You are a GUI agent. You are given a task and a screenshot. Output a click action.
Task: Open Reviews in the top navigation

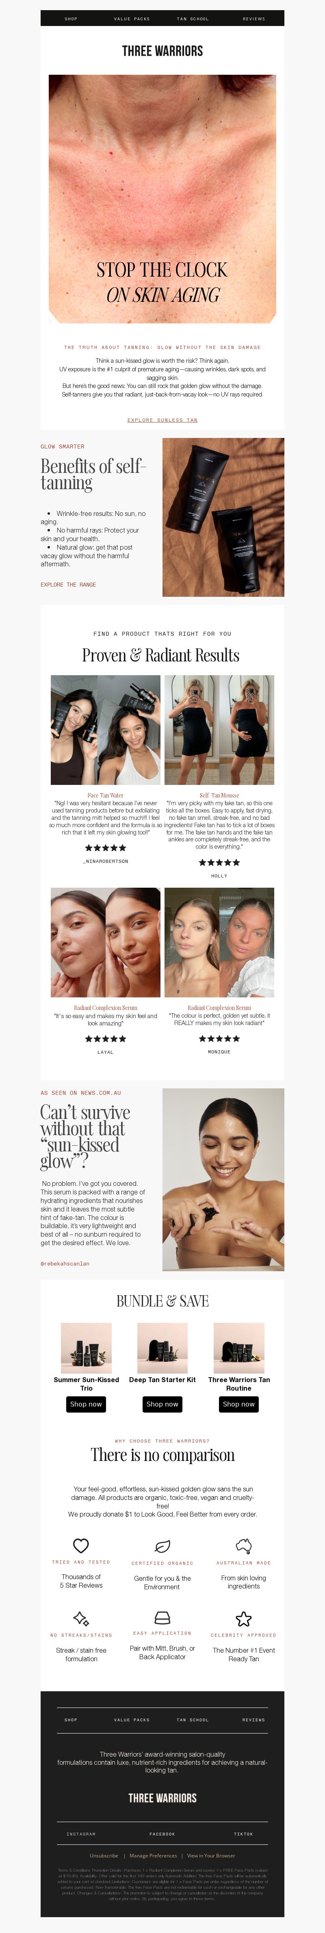253,19
